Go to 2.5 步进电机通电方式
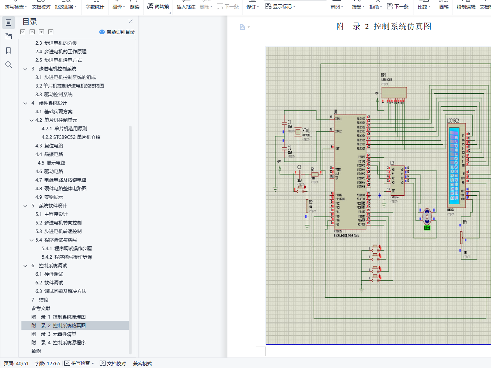Viewport: 491px width, 368px height. (58, 60)
